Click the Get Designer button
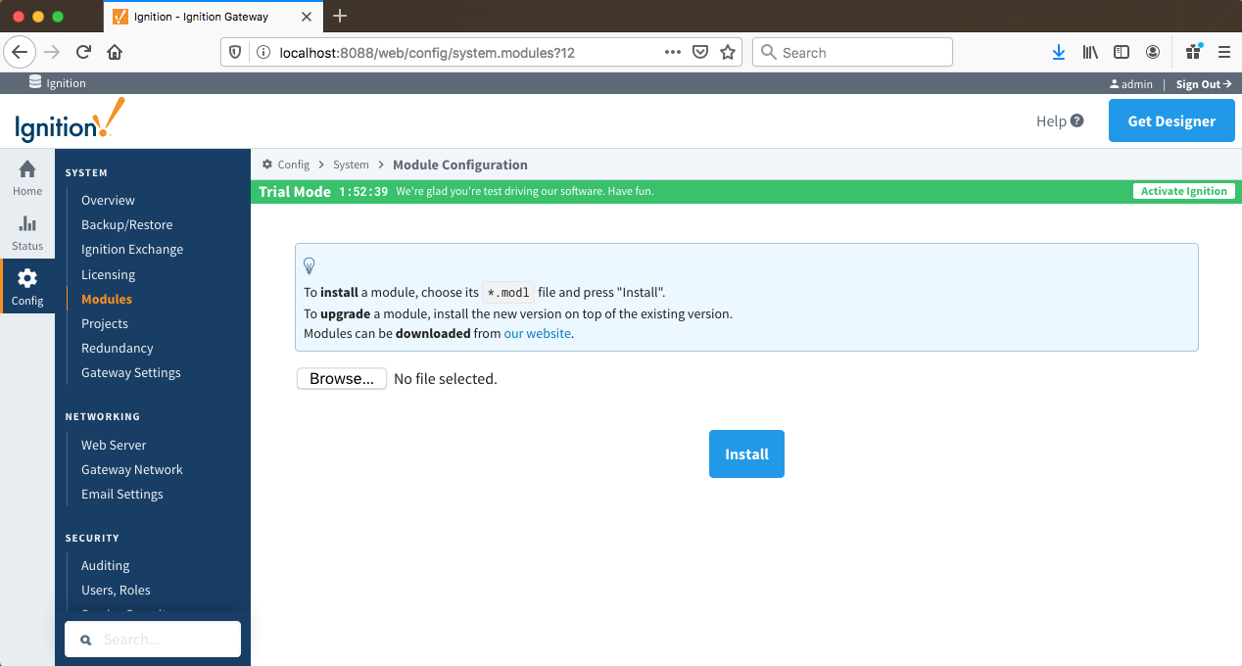Image resolution: width=1242 pixels, height=666 pixels. [1171, 121]
